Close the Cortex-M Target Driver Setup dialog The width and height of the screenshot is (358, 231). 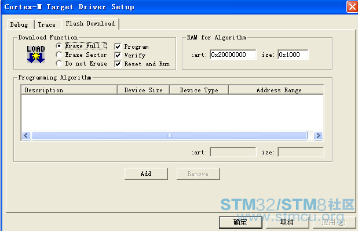coord(352,6)
